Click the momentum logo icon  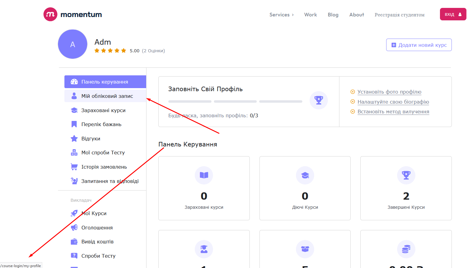pos(50,14)
